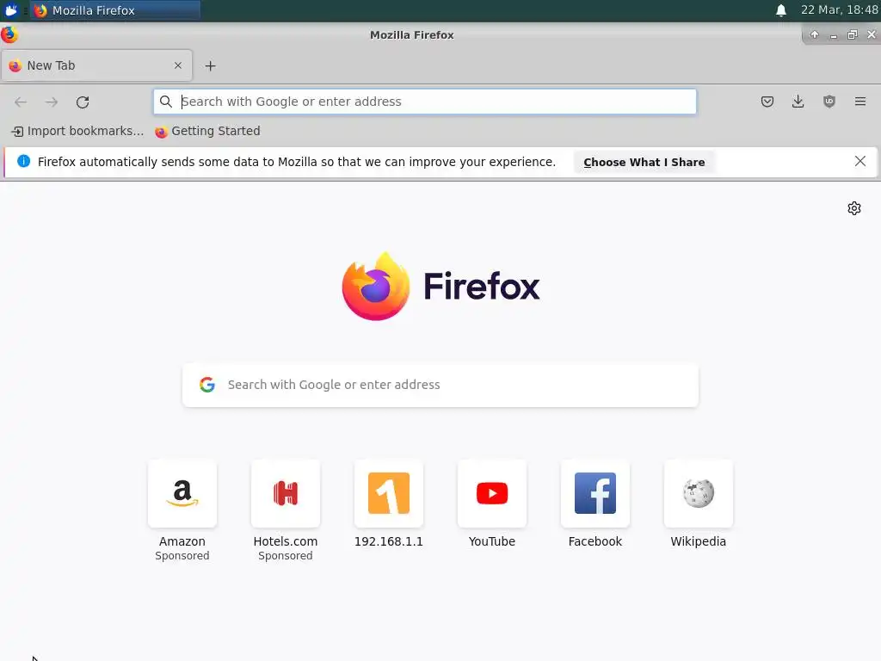Screen dimensions: 881x661
Task: Click the Hotels.com label text
Action: click(286, 541)
